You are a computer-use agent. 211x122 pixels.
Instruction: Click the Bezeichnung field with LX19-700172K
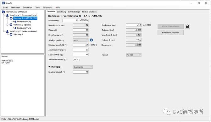75,20
